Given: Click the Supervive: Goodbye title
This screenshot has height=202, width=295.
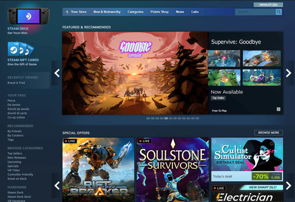Looking at the screenshot, I should 236,42.
